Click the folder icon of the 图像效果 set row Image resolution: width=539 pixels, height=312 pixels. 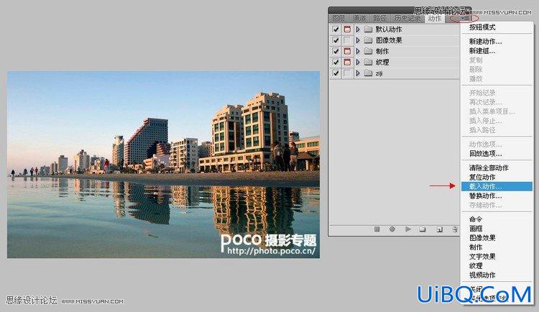click(x=368, y=40)
